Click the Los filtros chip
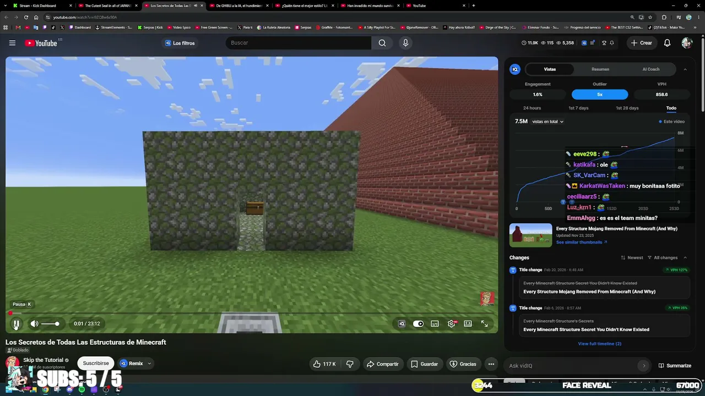 click(x=180, y=43)
